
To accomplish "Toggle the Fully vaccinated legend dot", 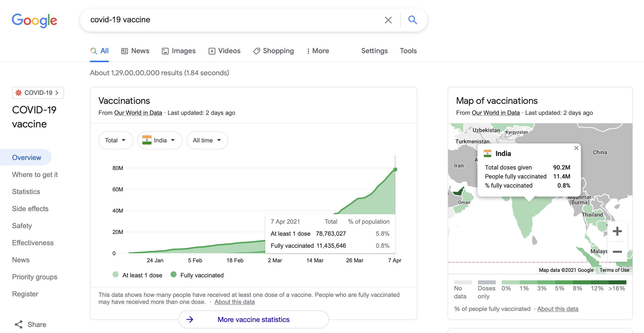I will (173, 275).
